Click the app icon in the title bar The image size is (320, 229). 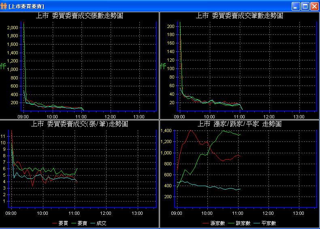[x=4, y=6]
